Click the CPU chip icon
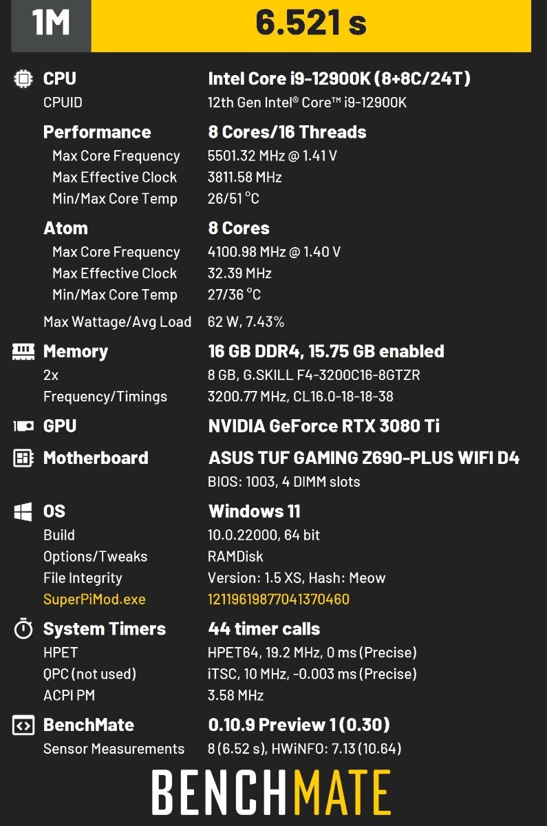Viewport: 547px width, 826px height. [x=23, y=78]
